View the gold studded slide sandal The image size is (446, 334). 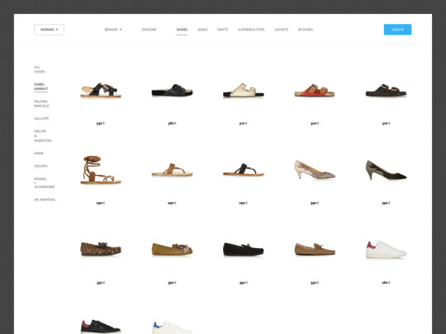click(243, 91)
